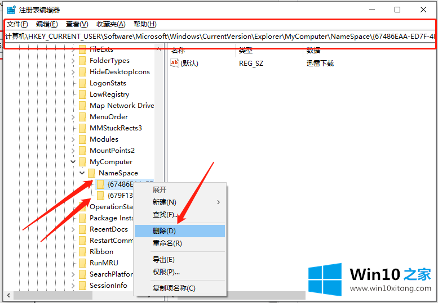The image size is (438, 303).
Task: Select the LowRegistry tree row
Action: pyautogui.click(x=109, y=94)
